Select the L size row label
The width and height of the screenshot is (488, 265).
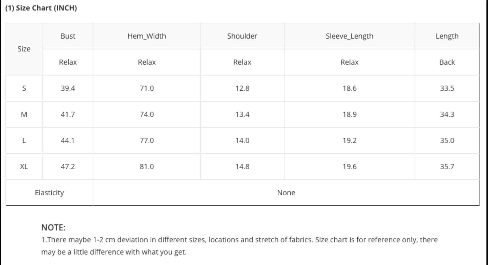point(24,140)
